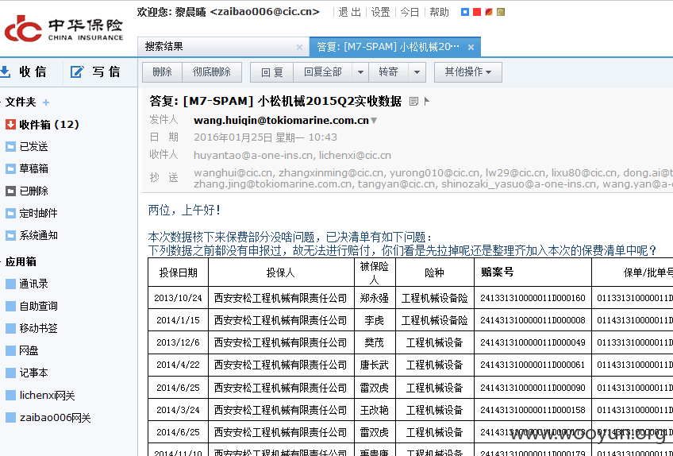The height and width of the screenshot is (456, 673).
Task: Select the tan theme color swatch
Action: pos(501,12)
